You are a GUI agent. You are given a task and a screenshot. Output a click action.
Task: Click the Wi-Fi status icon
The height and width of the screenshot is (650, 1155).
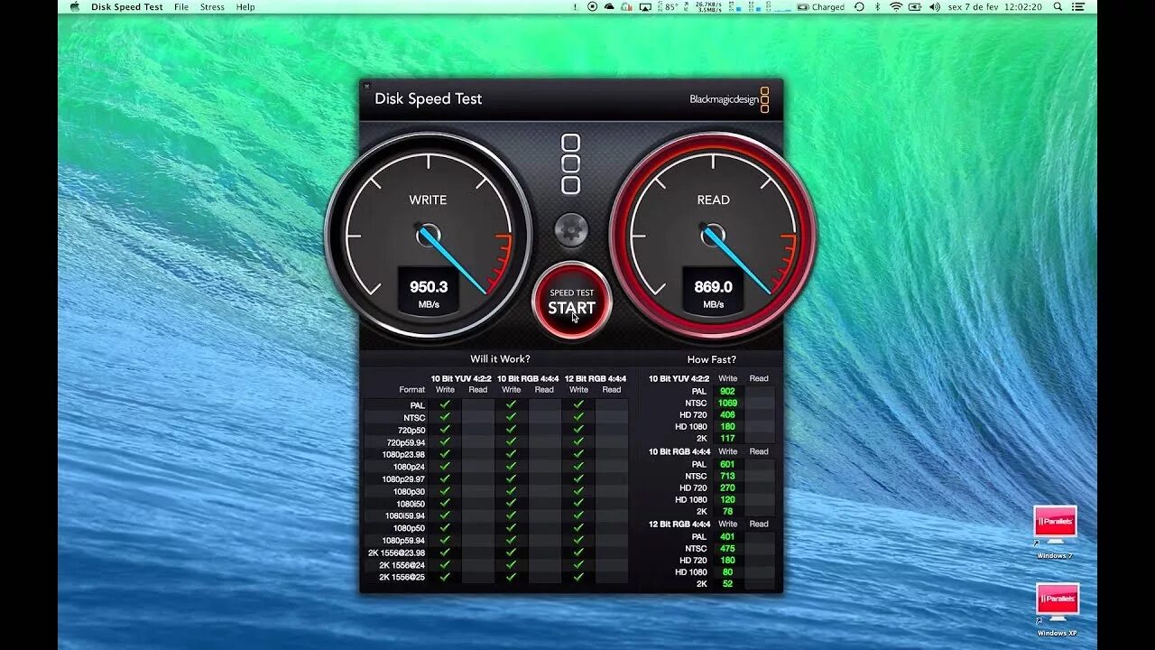896,6
